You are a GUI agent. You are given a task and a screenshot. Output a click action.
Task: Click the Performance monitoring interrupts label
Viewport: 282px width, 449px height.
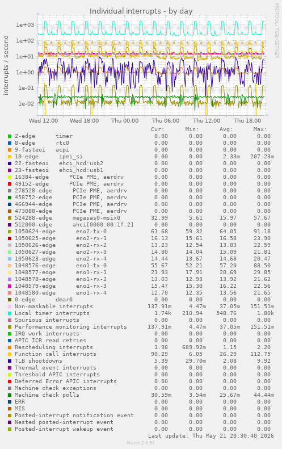(x=71, y=327)
